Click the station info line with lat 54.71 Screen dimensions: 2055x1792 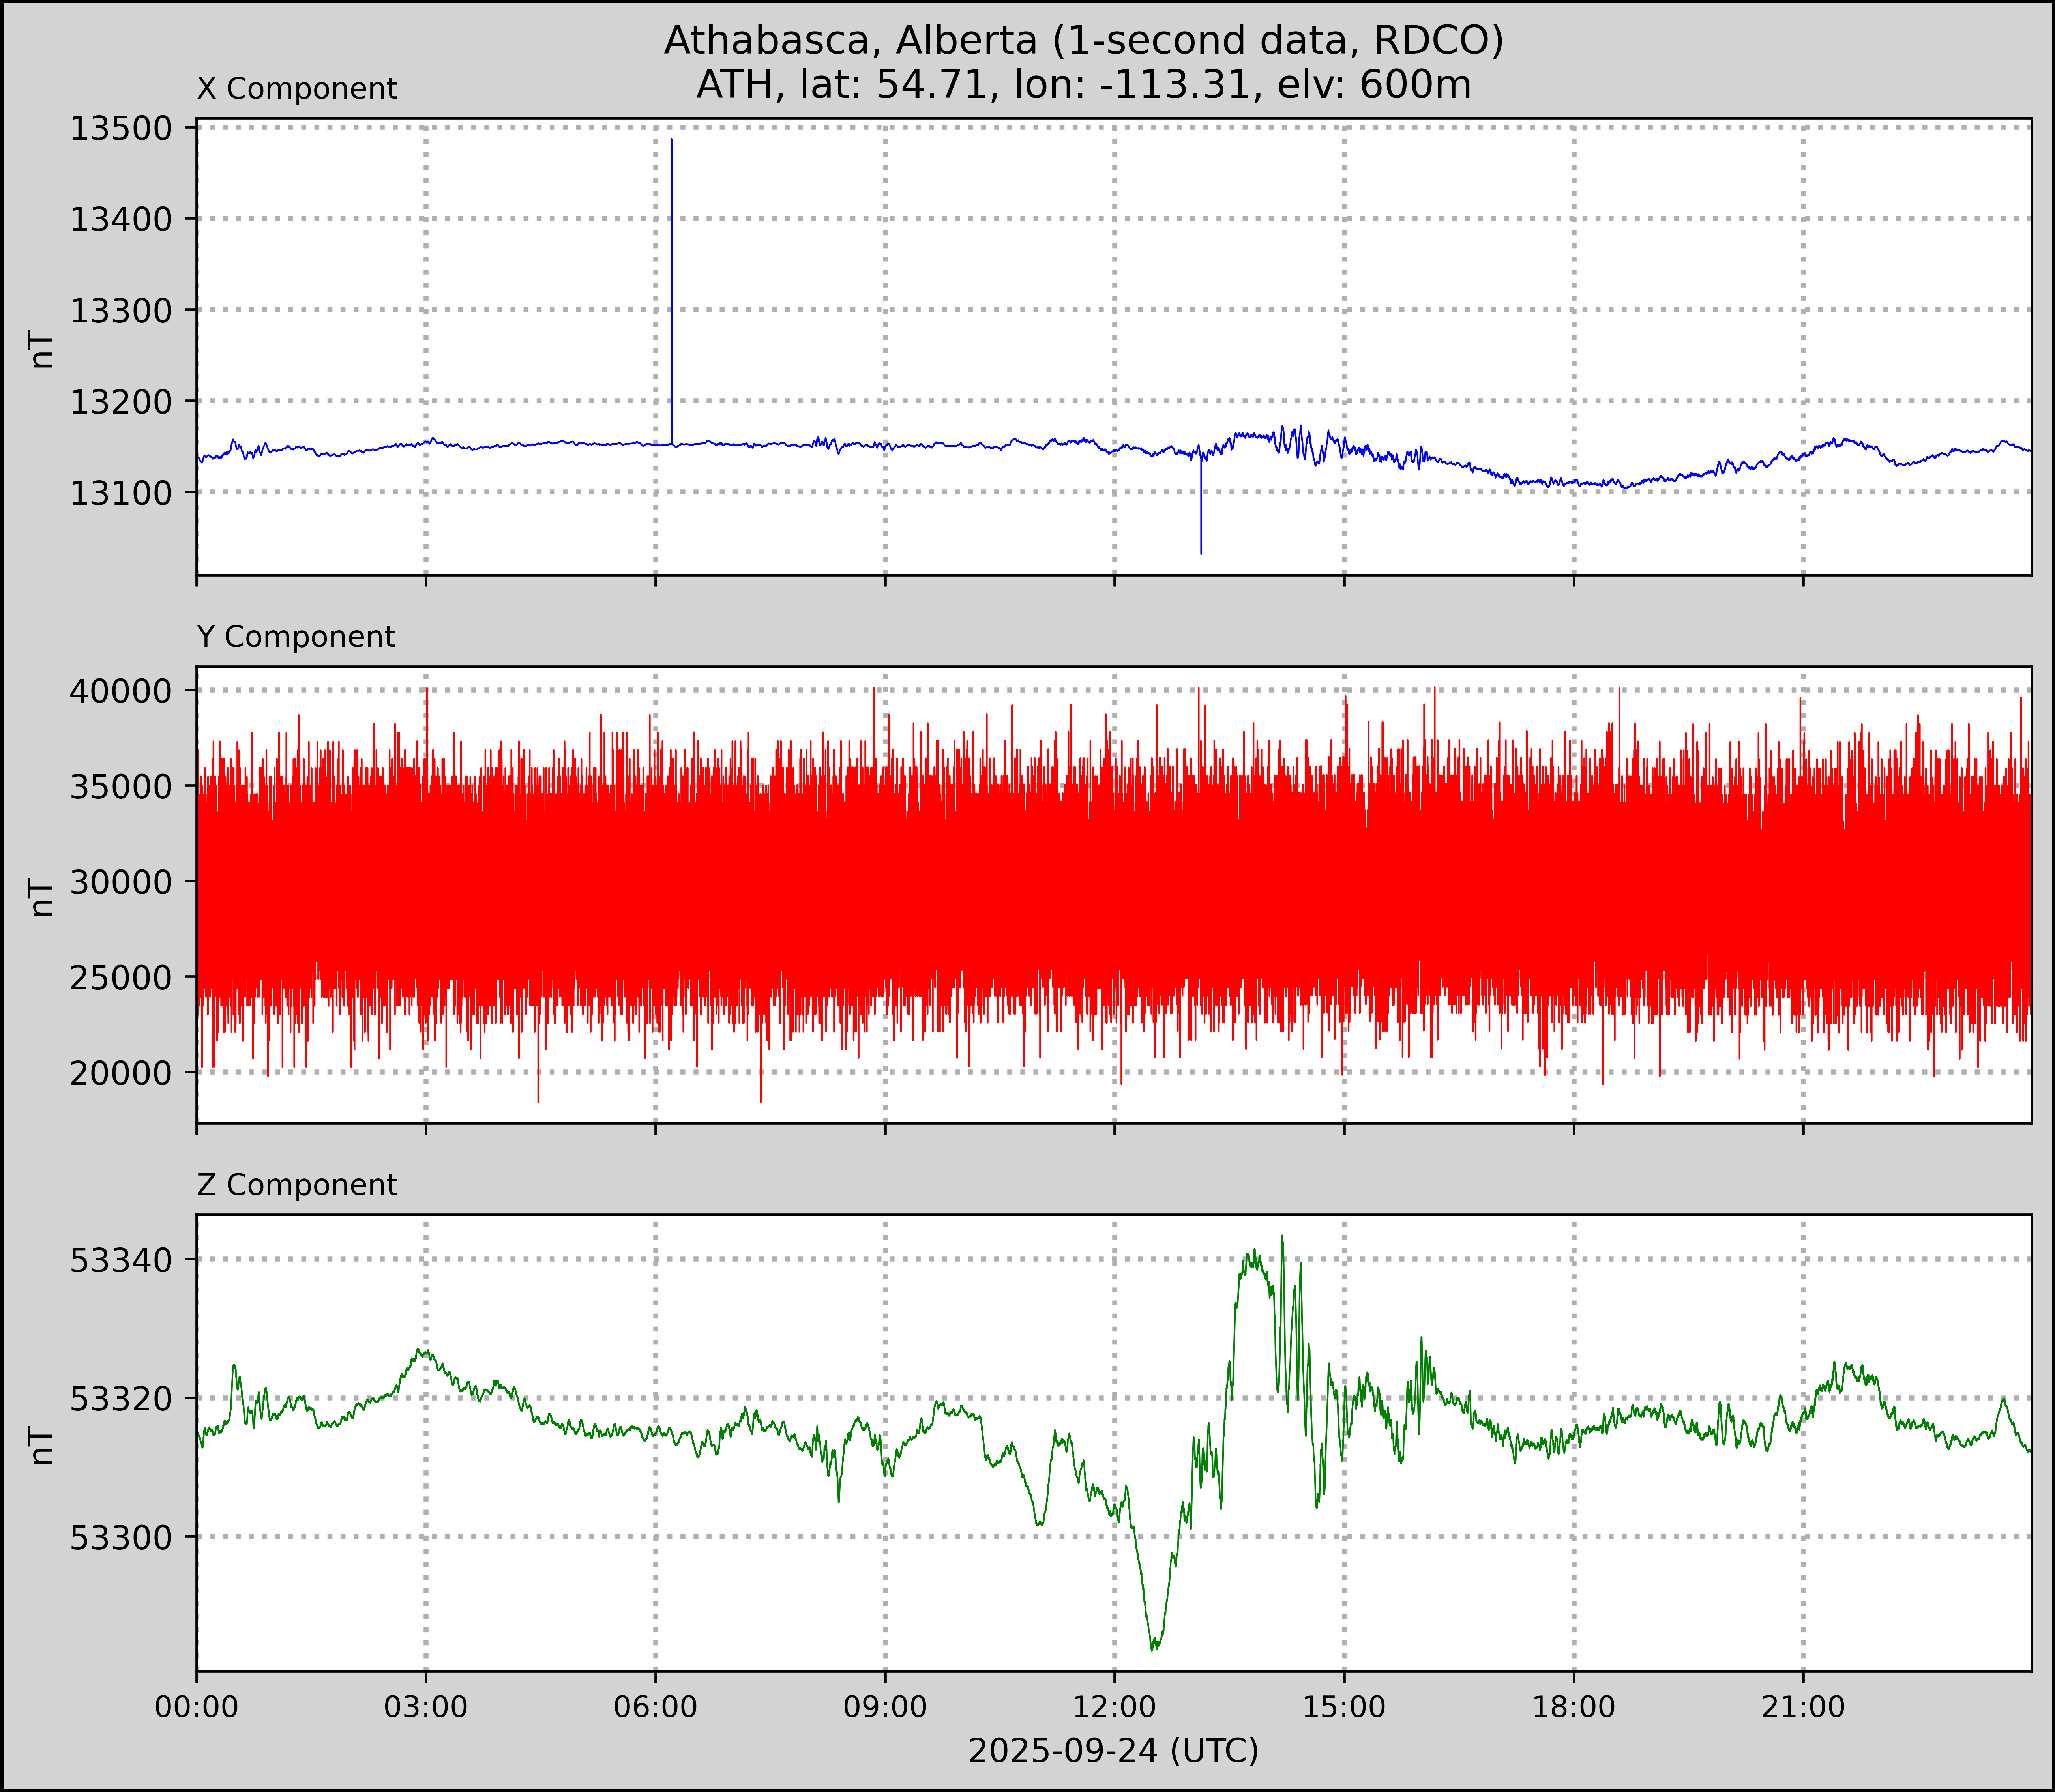[x=1083, y=85]
